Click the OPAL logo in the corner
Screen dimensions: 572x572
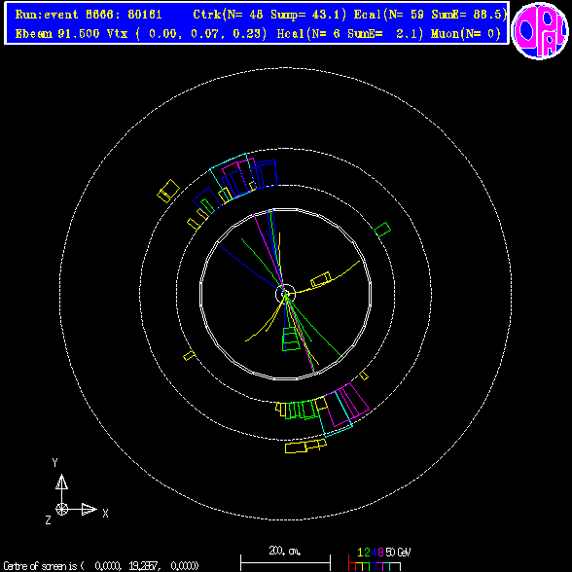540,31
